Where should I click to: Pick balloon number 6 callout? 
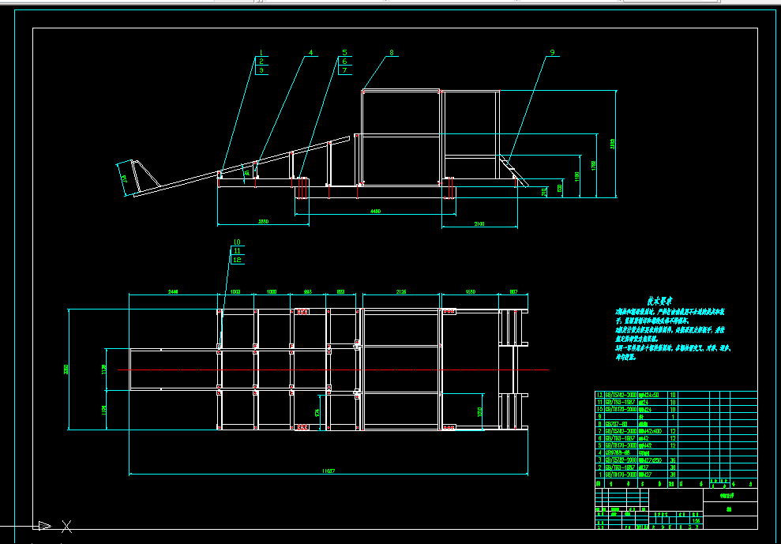[344, 62]
